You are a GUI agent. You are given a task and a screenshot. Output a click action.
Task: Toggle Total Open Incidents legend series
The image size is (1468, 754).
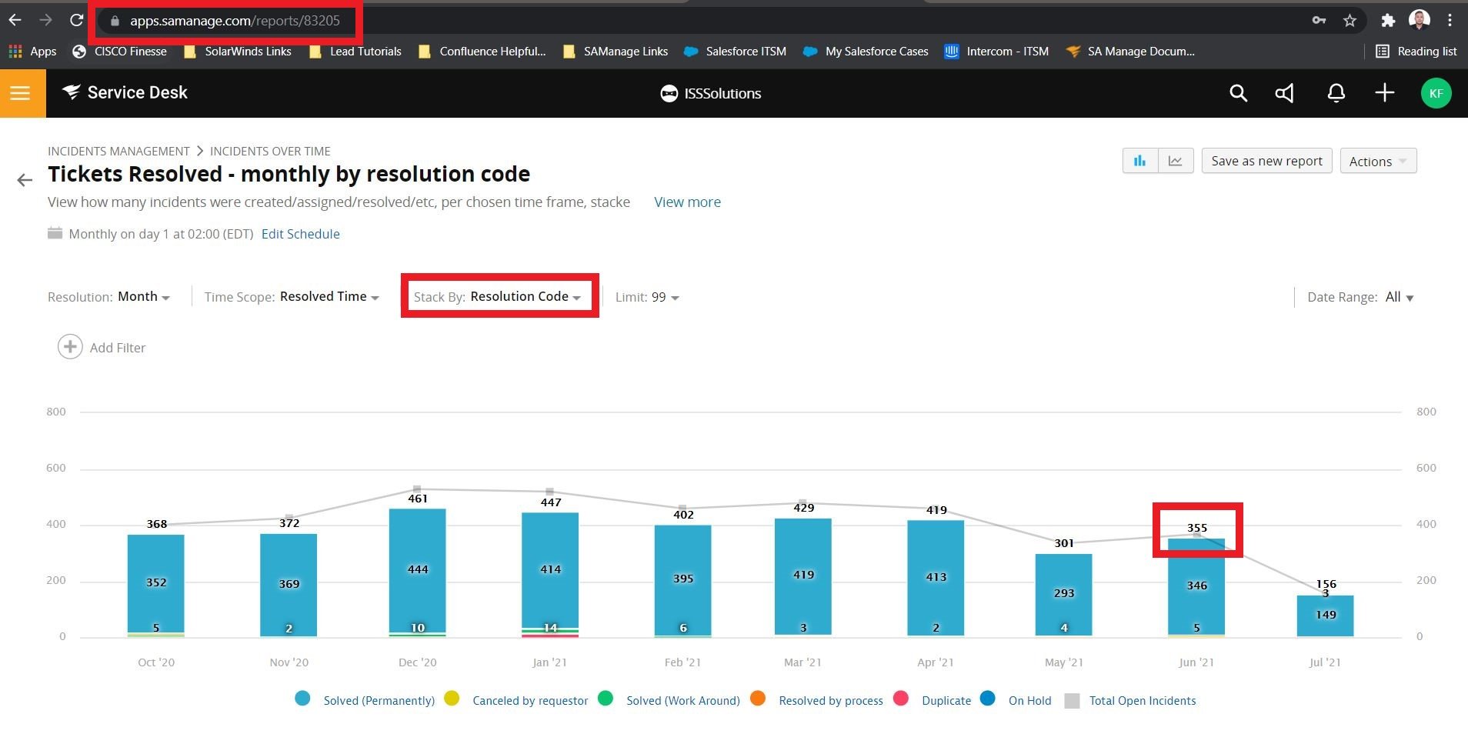click(x=1130, y=700)
